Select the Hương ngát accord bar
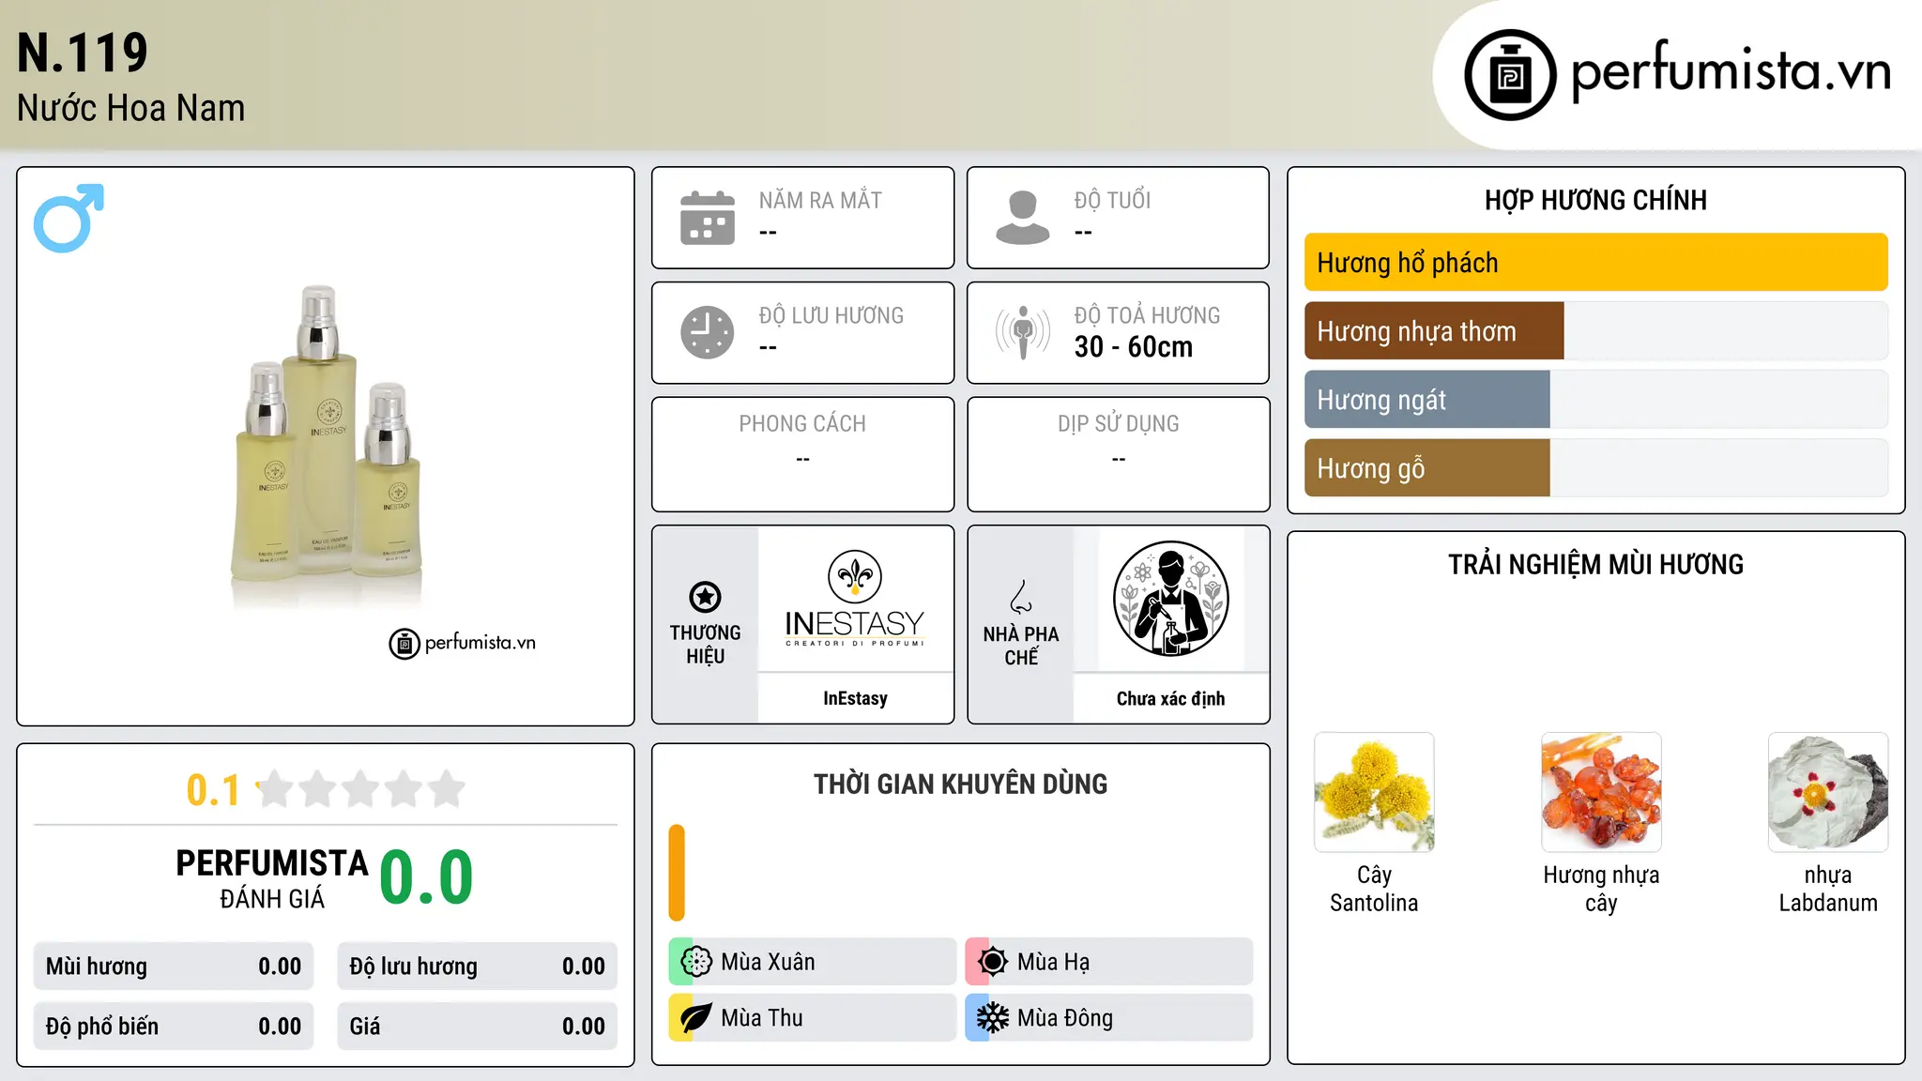Viewport: 1922px width, 1081px height. (1595, 400)
